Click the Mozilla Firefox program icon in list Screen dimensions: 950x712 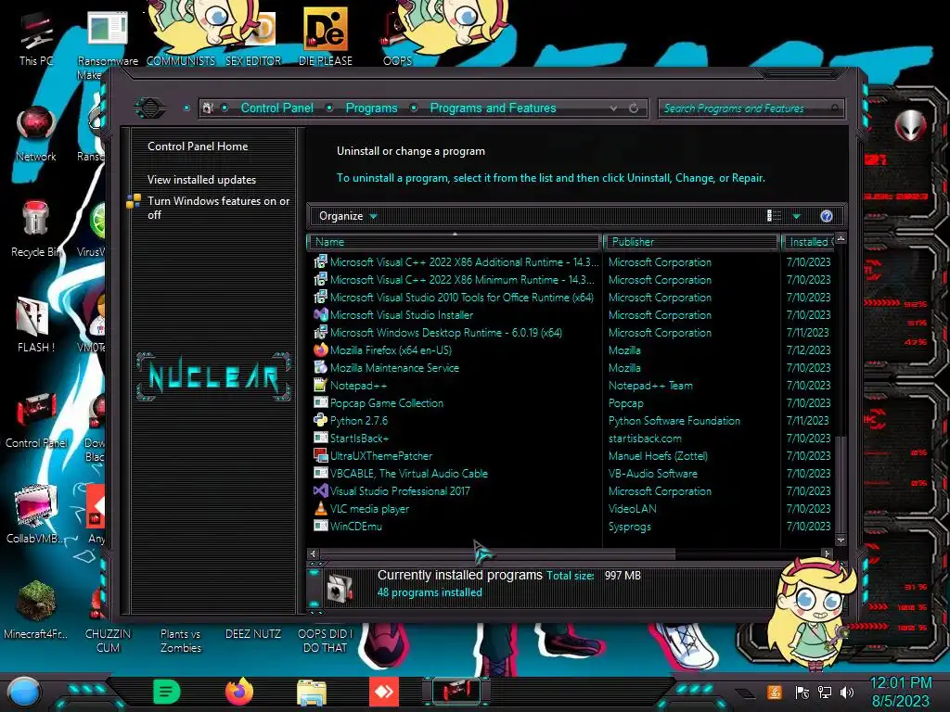tap(320, 350)
